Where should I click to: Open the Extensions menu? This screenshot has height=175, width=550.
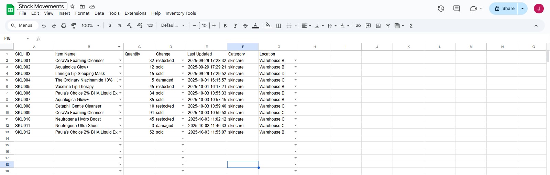coord(135,13)
